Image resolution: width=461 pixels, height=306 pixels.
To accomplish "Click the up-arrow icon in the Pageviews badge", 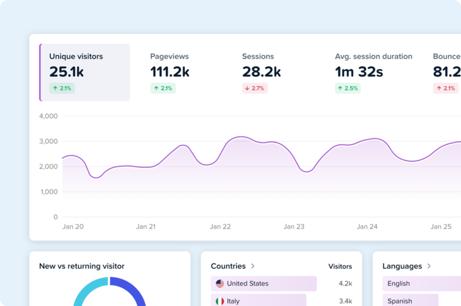I will (157, 88).
